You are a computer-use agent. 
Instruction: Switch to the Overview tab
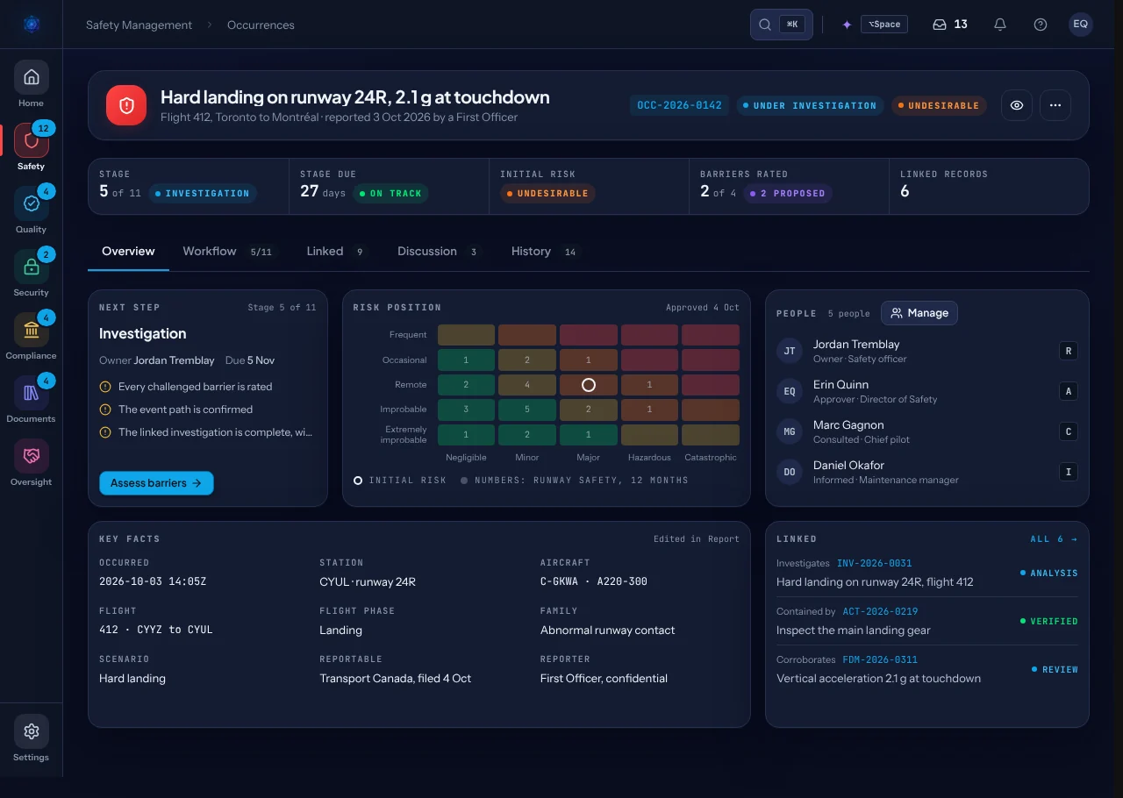click(x=128, y=252)
